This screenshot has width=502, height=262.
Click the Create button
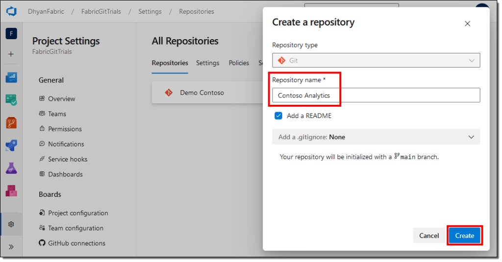point(464,236)
